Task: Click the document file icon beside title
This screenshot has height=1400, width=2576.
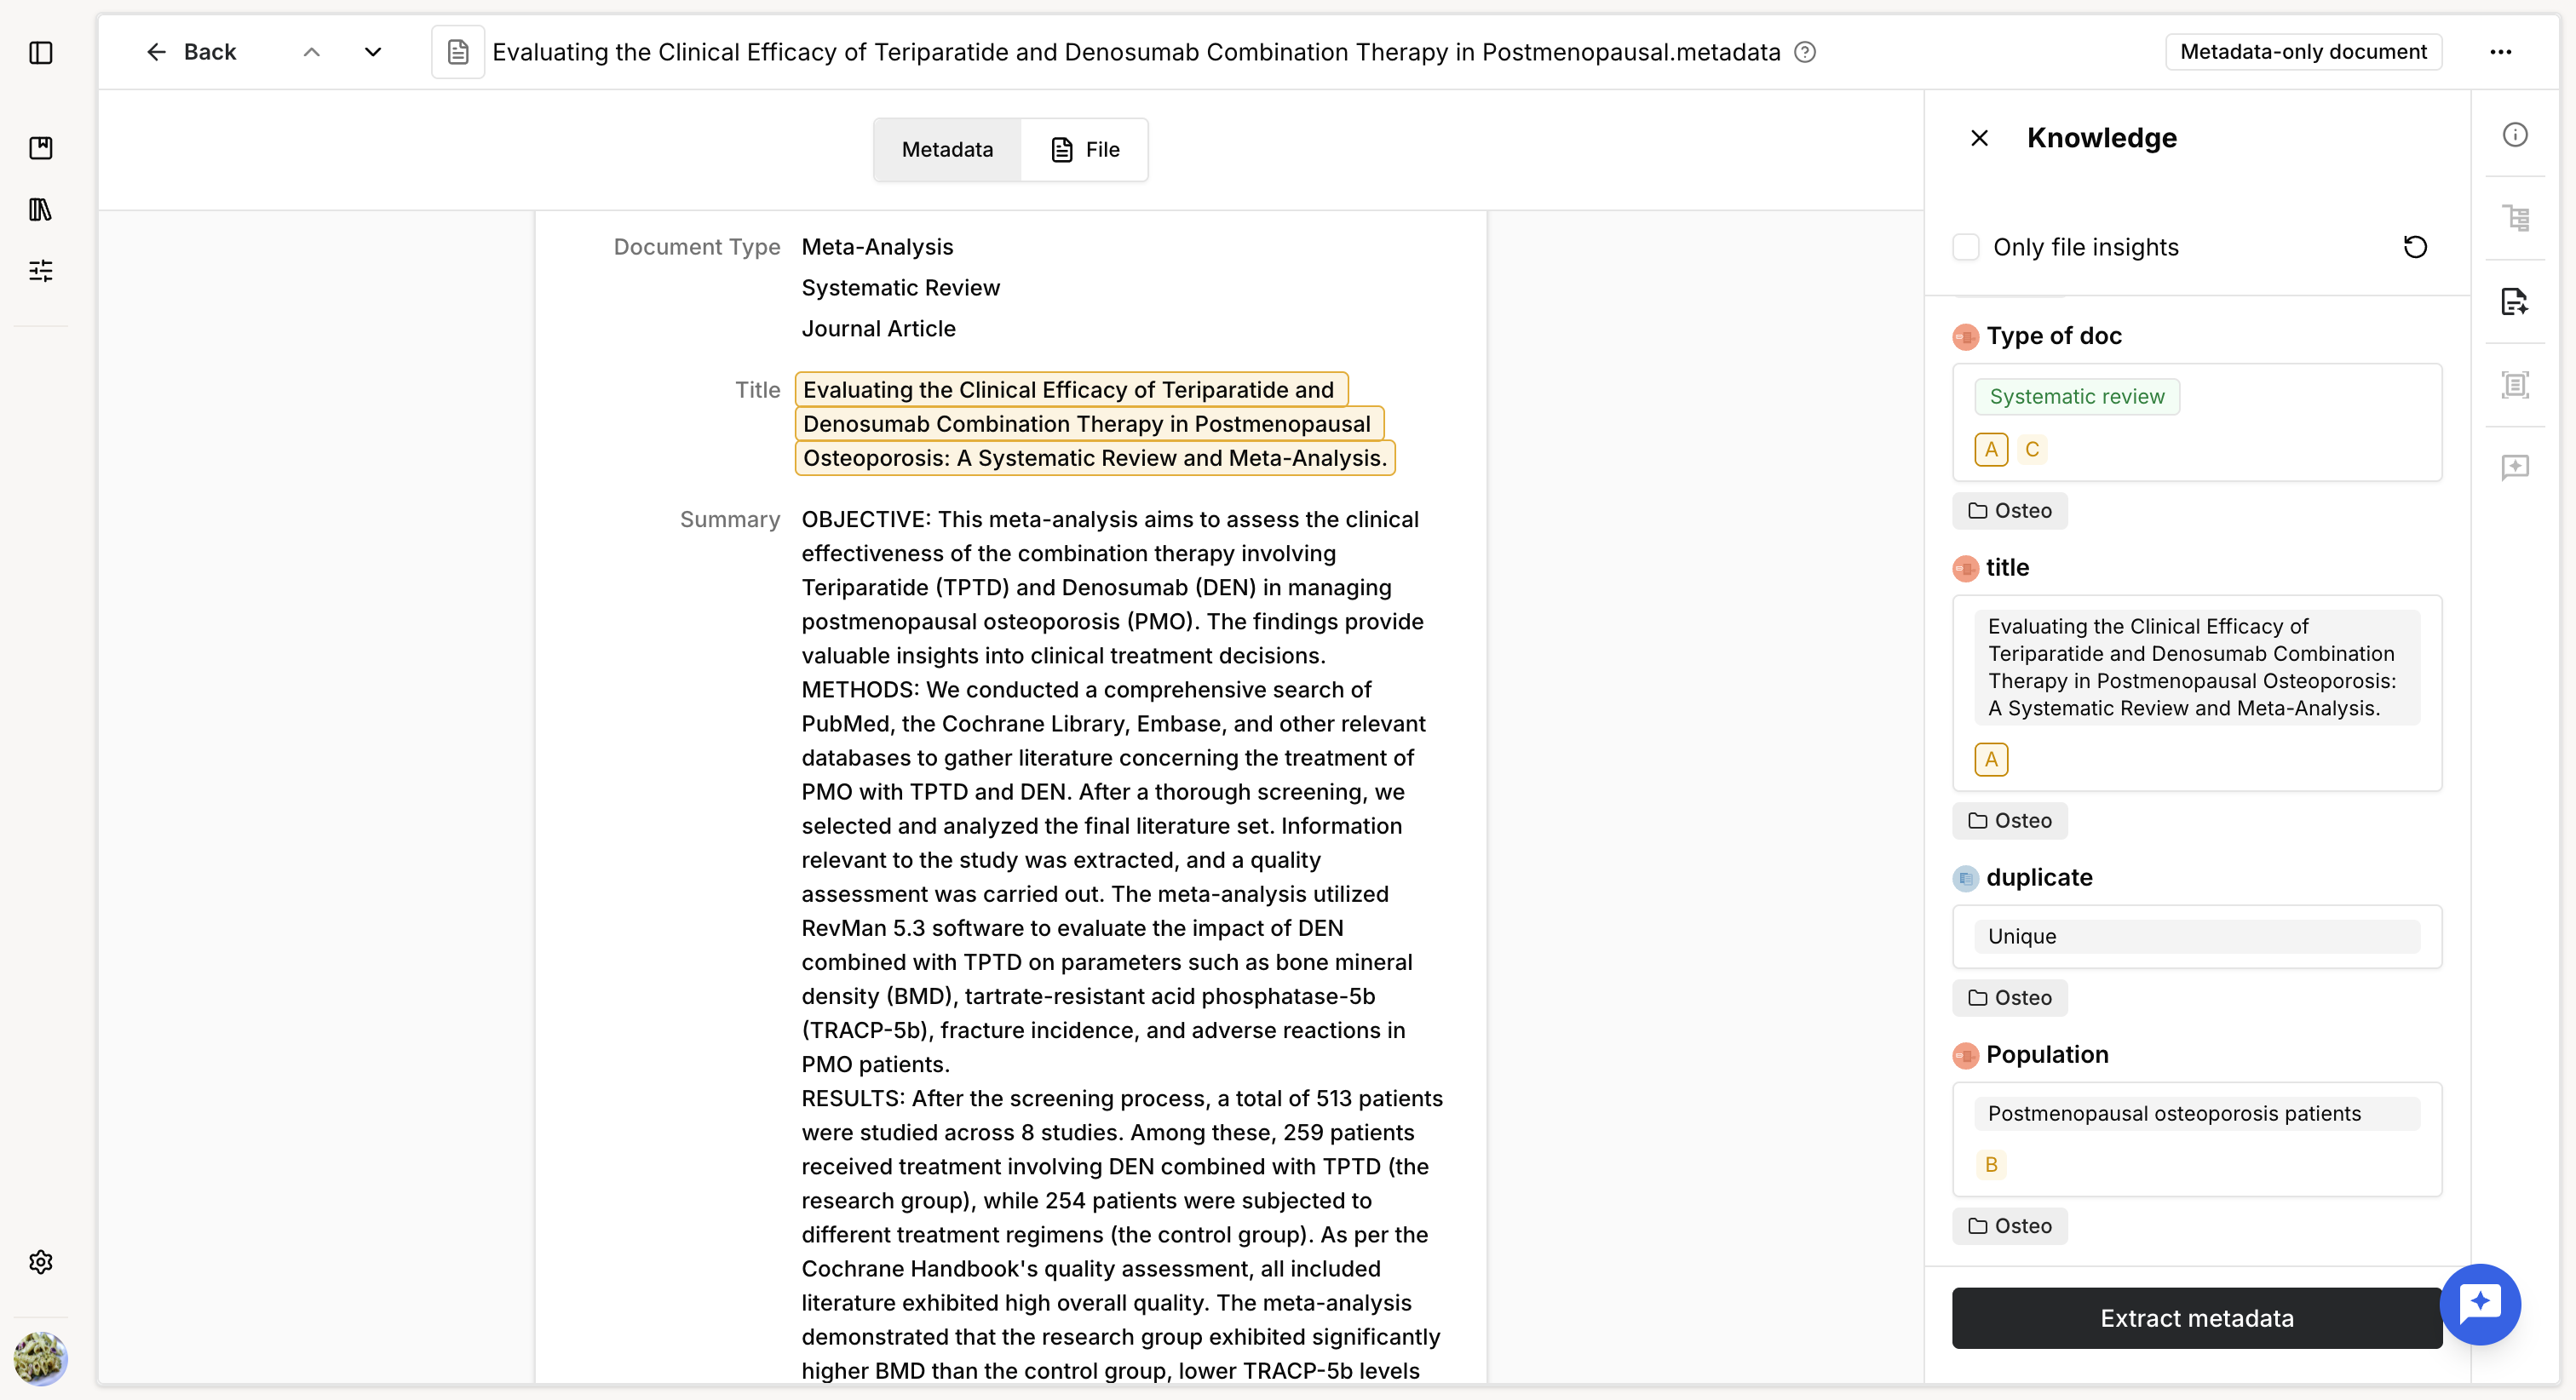Action: tap(458, 52)
